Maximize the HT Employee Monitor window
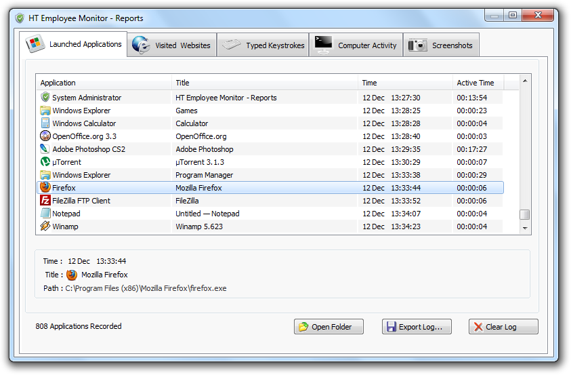This screenshot has width=571, height=375. click(513, 16)
